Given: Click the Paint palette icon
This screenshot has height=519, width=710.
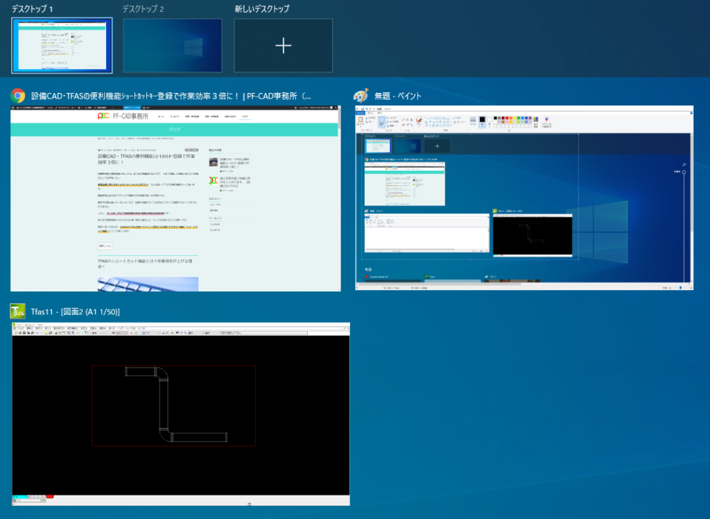Looking at the screenshot, I should pyautogui.click(x=361, y=96).
